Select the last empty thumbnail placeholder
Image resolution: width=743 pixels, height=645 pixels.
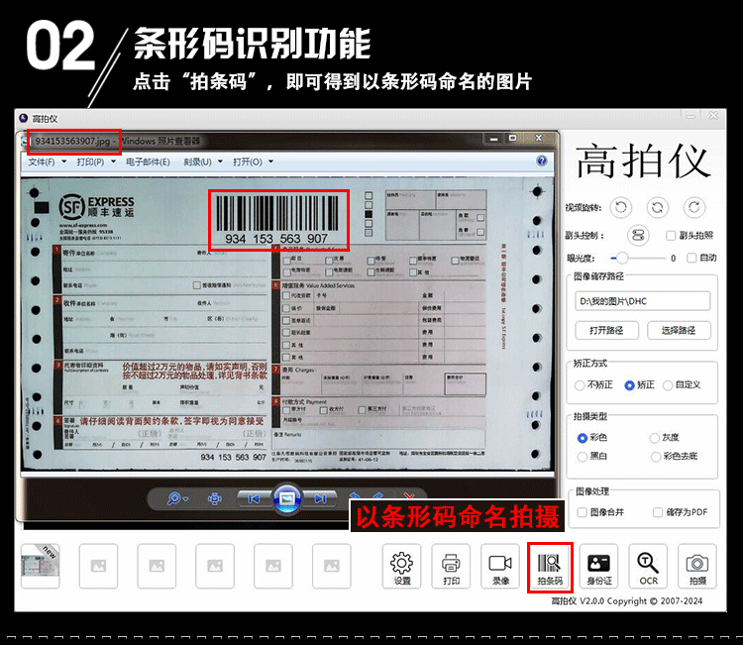point(331,566)
